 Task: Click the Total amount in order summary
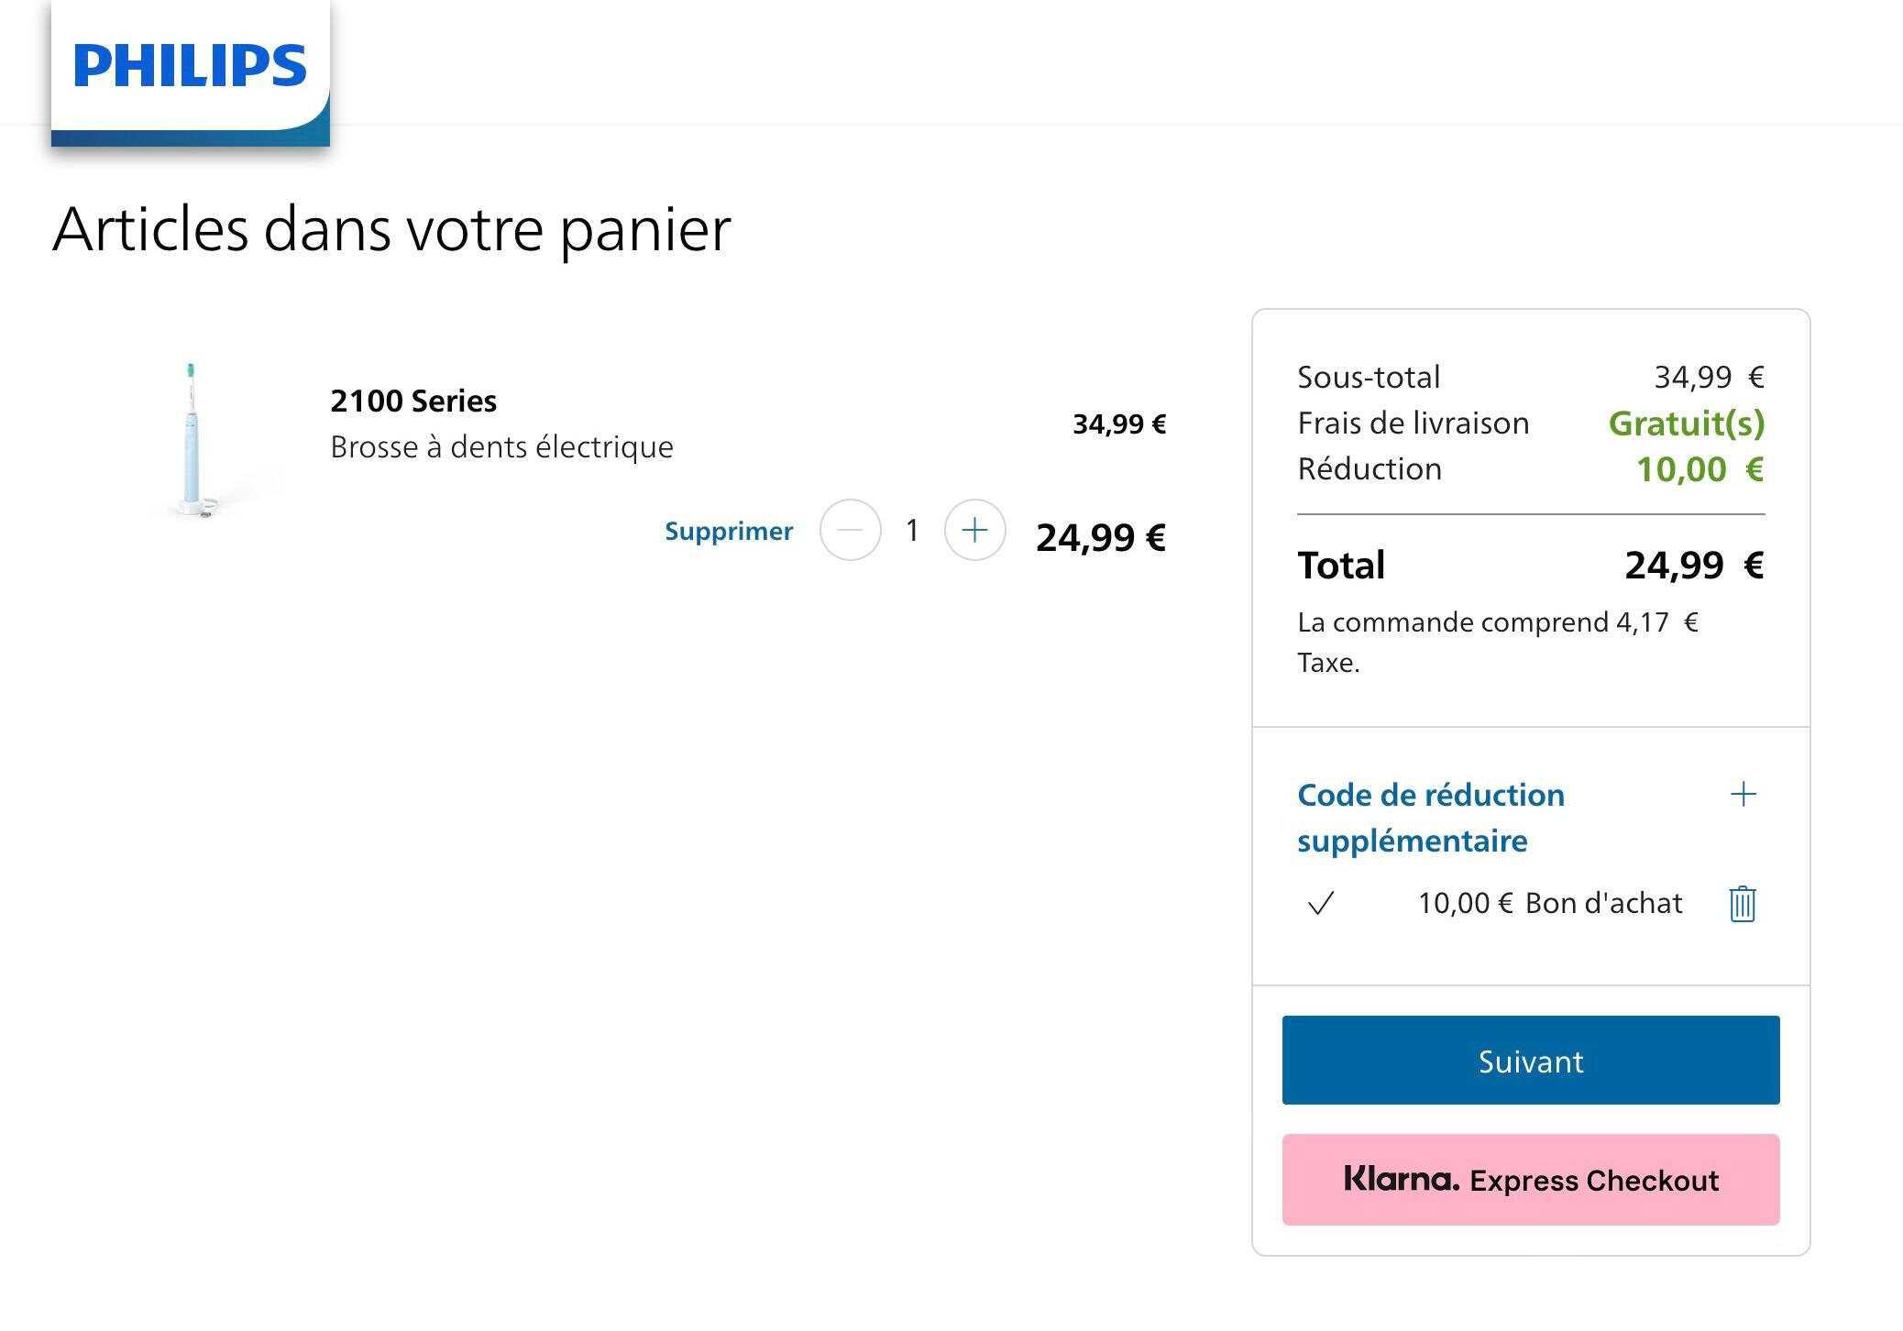coord(1693,565)
